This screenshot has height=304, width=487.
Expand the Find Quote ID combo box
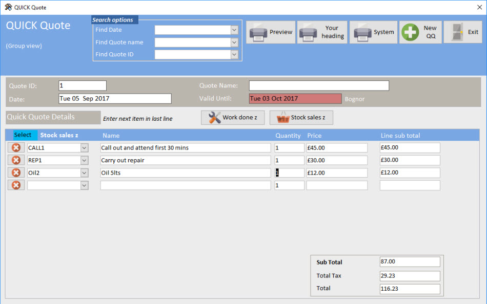point(234,54)
